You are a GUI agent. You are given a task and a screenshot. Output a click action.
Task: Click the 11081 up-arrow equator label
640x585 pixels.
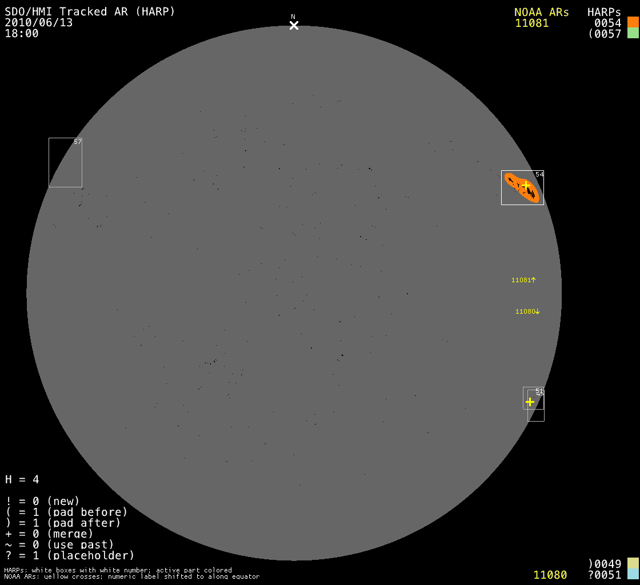(523, 280)
